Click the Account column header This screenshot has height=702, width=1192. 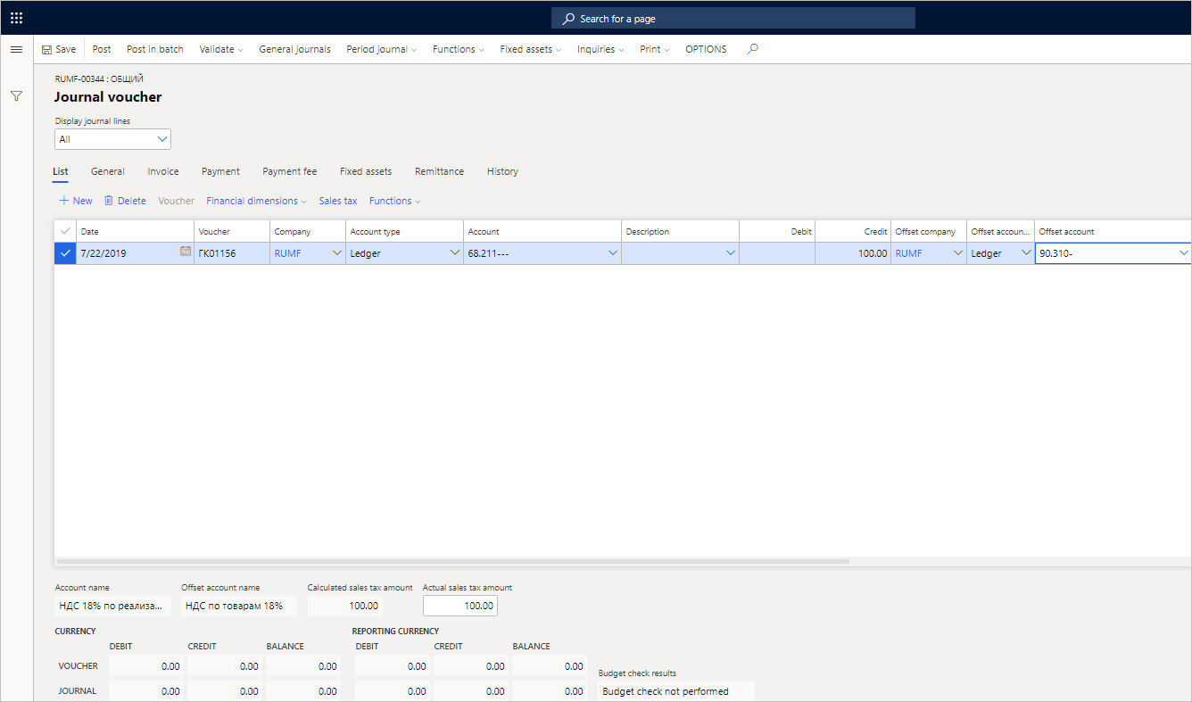542,231
